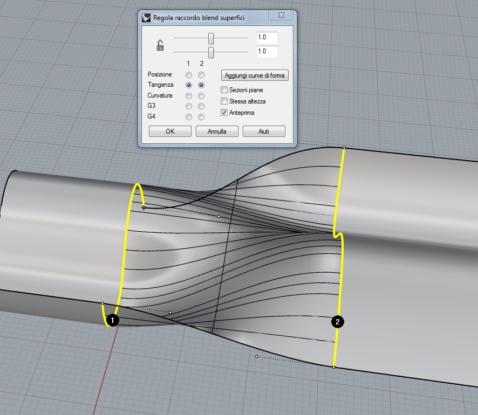Image resolution: width=478 pixels, height=415 pixels.
Task: Cancel the dialog with Annulla
Action: (x=217, y=132)
